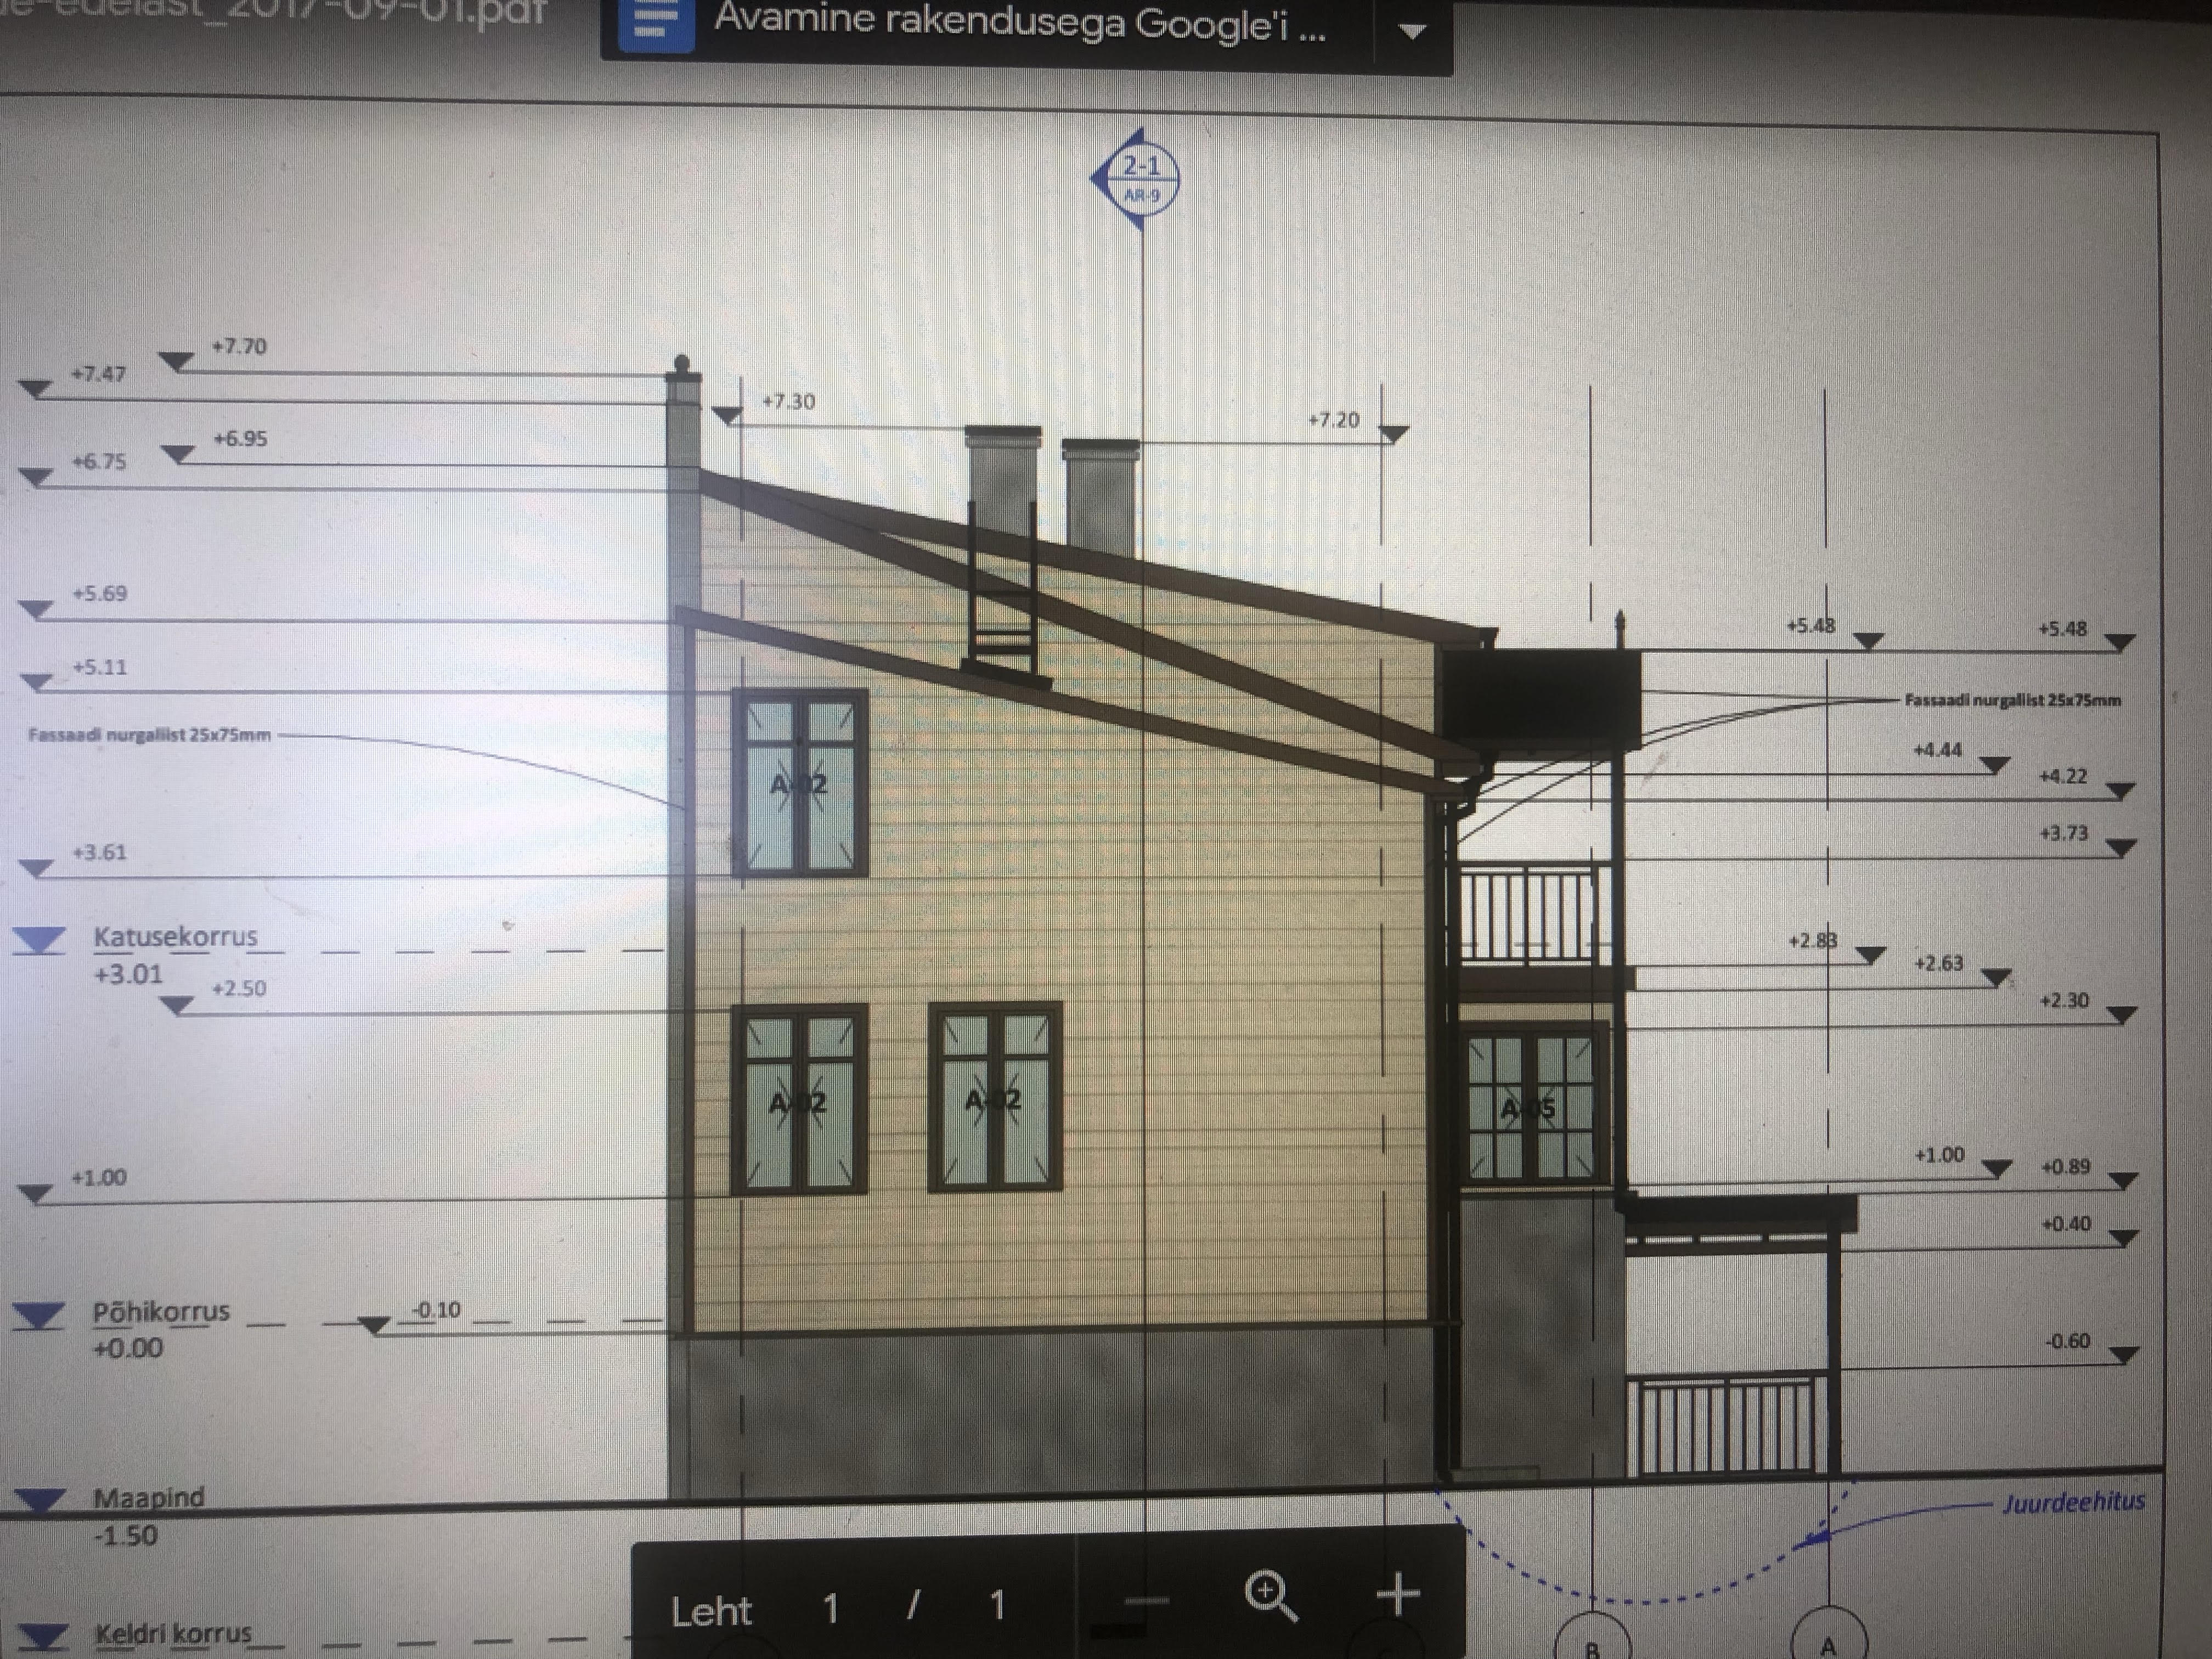Open the dropdown arrow beside Avamine rakendusega

point(1411,31)
